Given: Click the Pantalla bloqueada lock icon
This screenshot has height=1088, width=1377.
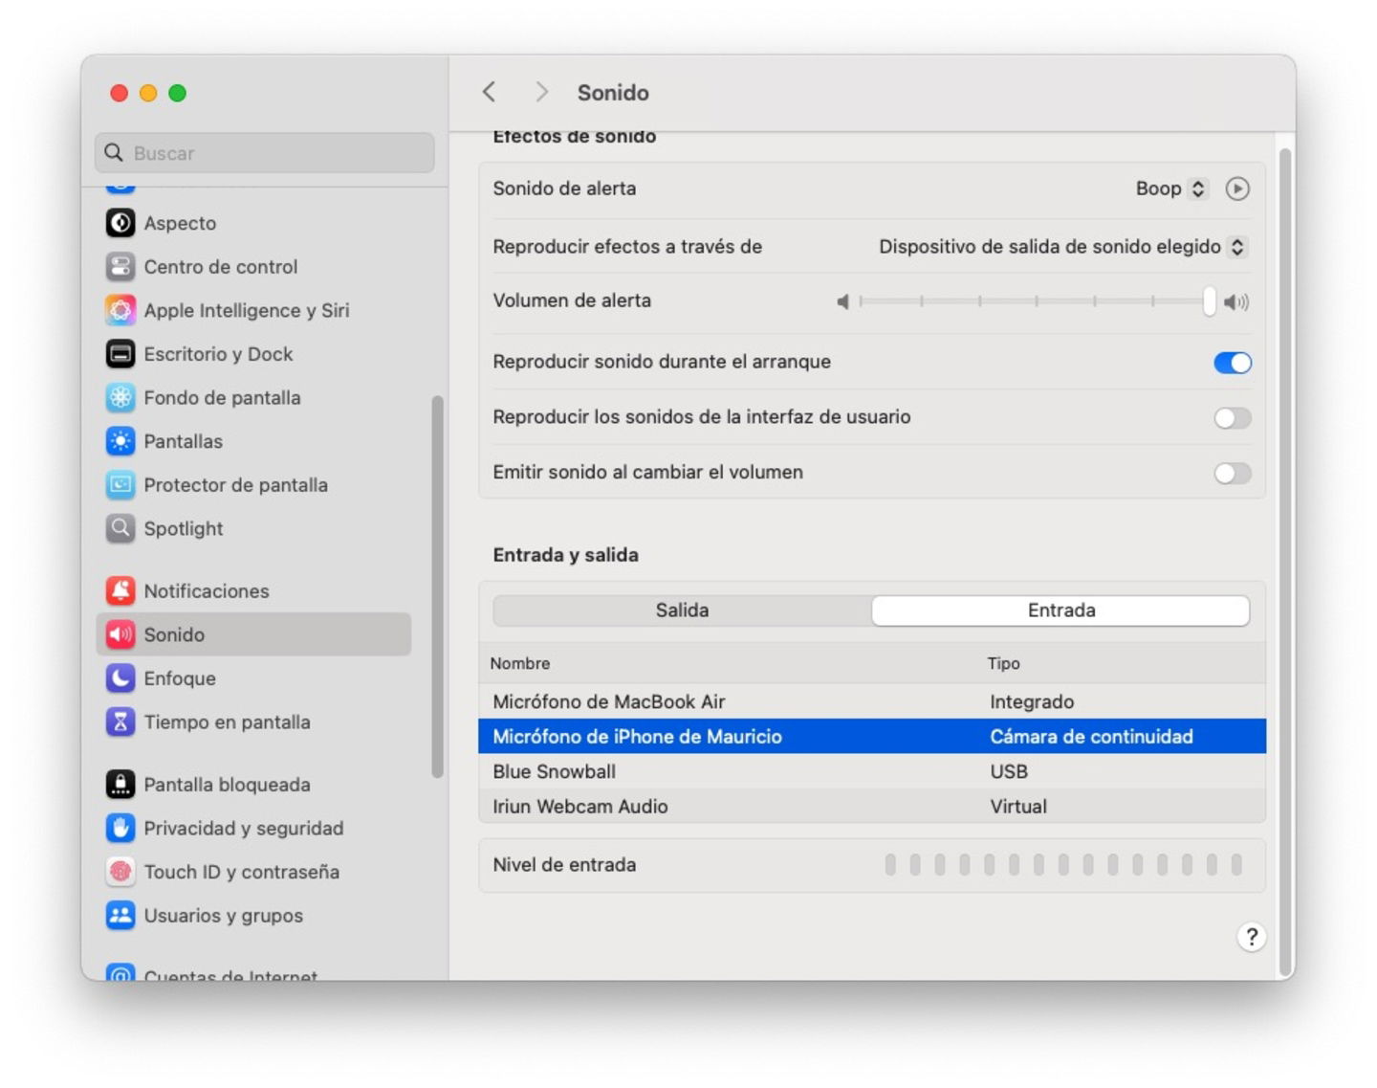Looking at the screenshot, I should [x=120, y=785].
